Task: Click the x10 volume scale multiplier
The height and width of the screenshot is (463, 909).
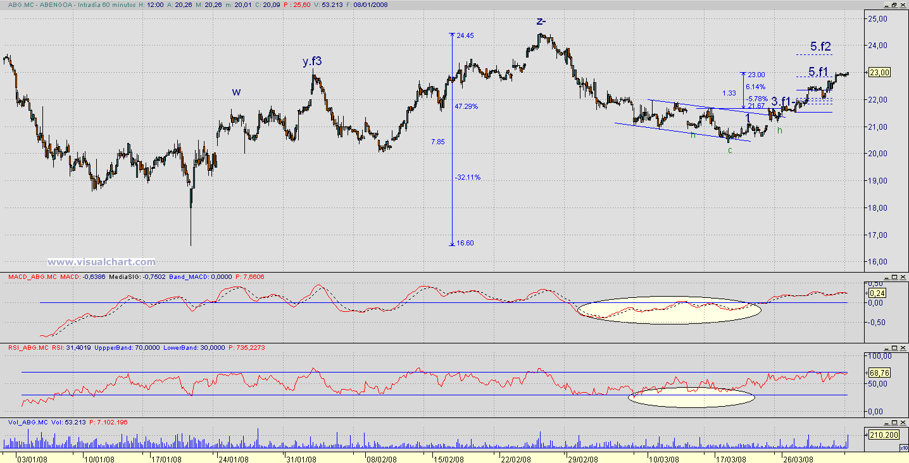Action: (903, 447)
